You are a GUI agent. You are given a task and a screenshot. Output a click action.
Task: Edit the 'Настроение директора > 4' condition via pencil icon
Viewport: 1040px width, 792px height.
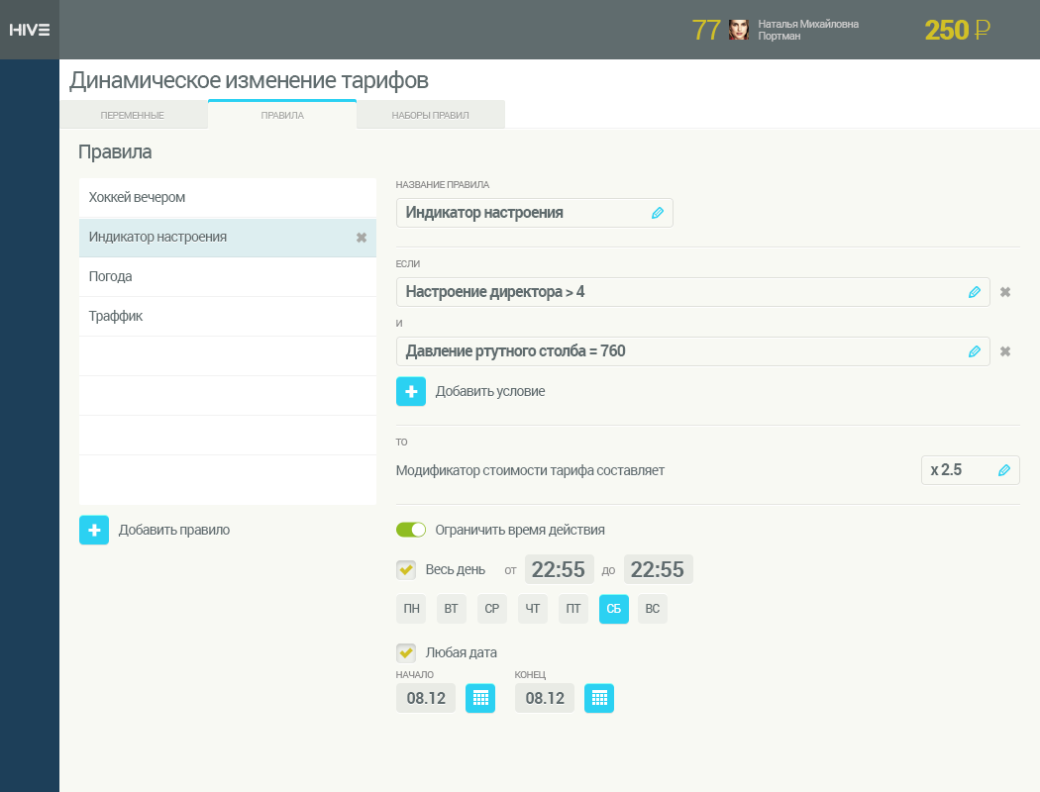click(975, 292)
